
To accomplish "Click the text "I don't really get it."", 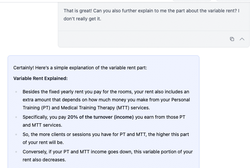I will tap(82, 19).
